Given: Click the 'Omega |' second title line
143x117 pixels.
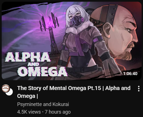Looking at the screenshot, I should 28,96.
